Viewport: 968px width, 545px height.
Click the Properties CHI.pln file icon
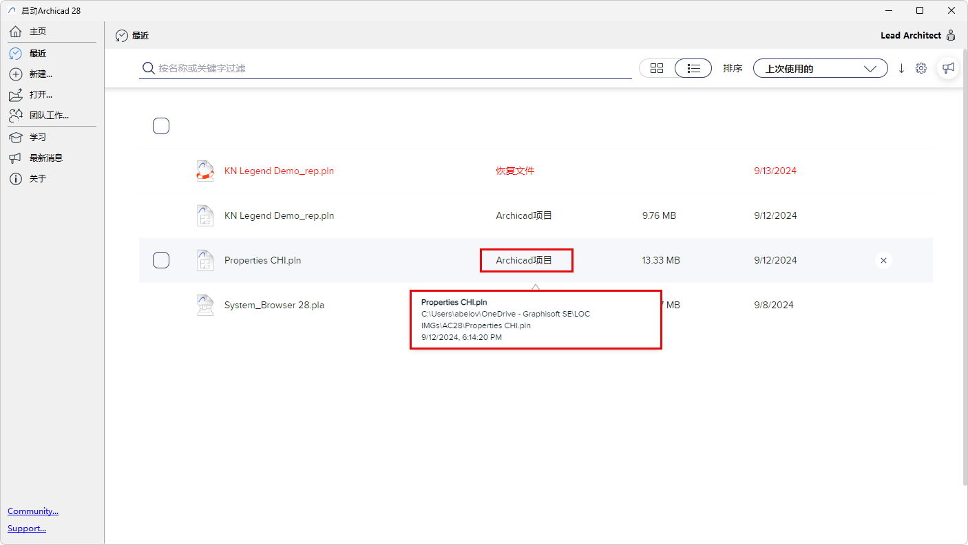(205, 260)
